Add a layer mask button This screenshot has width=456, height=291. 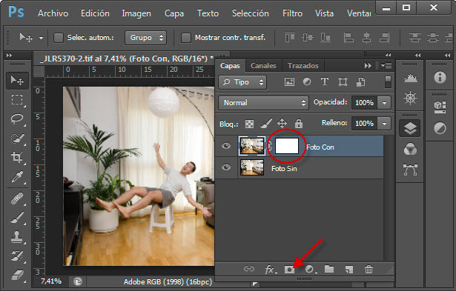click(x=289, y=270)
